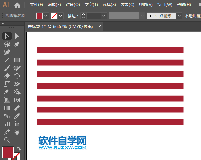Select the Eraser tool
The width and height of the screenshot is (201, 160).
[7, 76]
